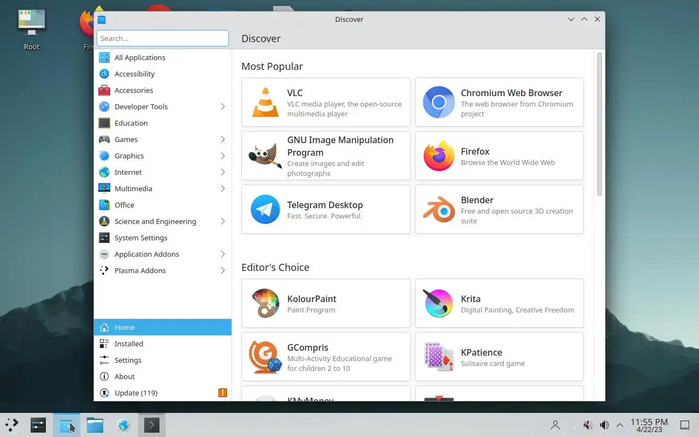699x437 pixels.
Task: Open the volume tray icon
Action: coord(604,425)
